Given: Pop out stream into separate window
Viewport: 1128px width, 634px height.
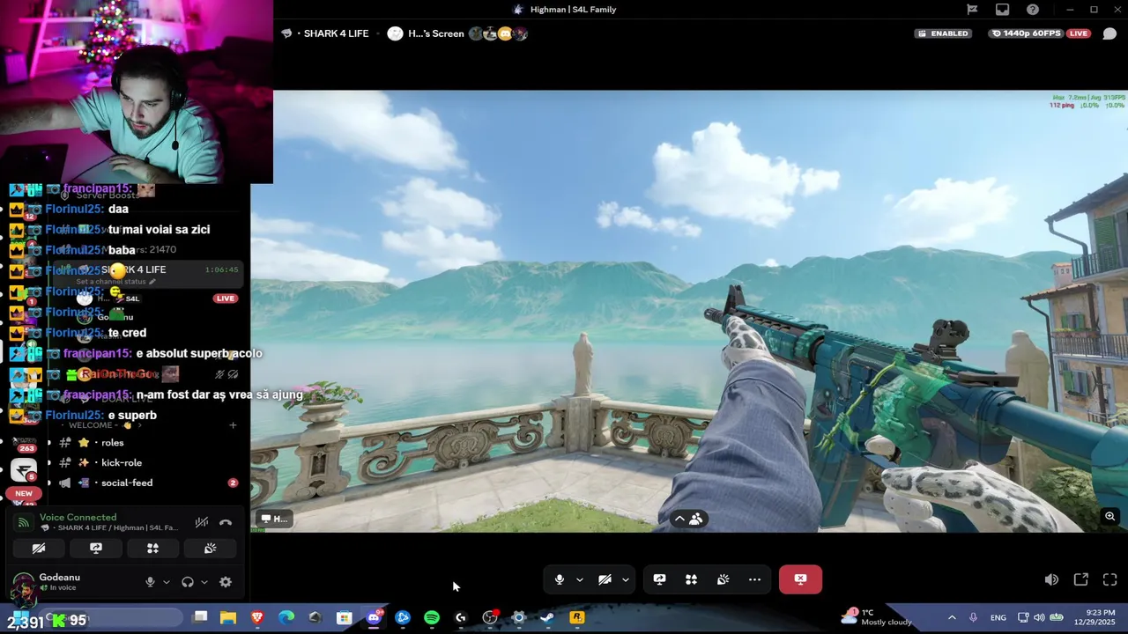Looking at the screenshot, I should pyautogui.click(x=1080, y=579).
